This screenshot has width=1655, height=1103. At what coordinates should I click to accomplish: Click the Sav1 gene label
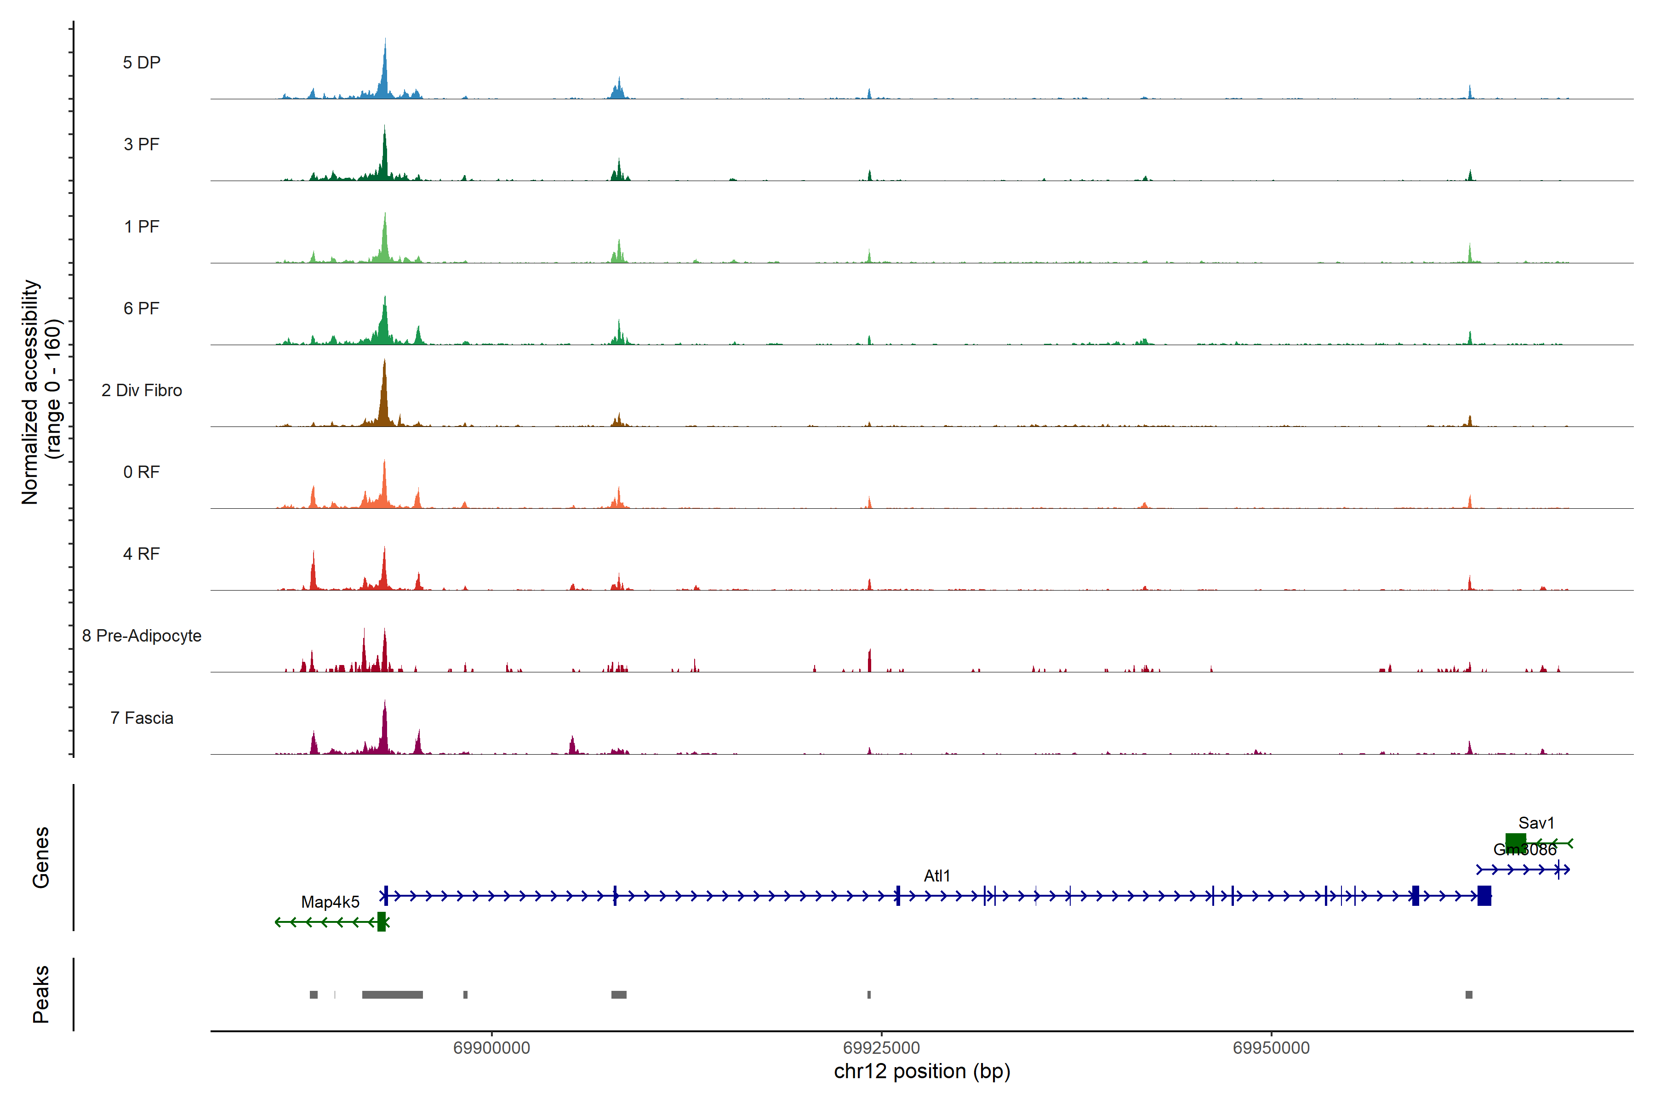tap(1536, 823)
